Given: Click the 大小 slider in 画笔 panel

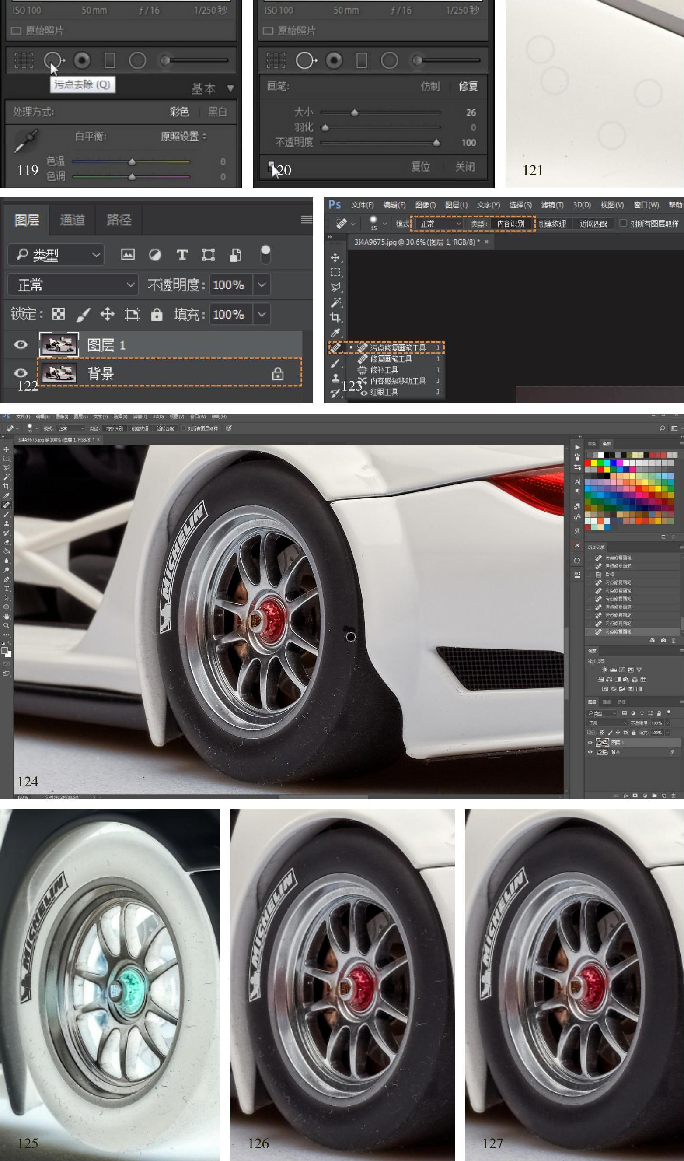Looking at the screenshot, I should 380,112.
